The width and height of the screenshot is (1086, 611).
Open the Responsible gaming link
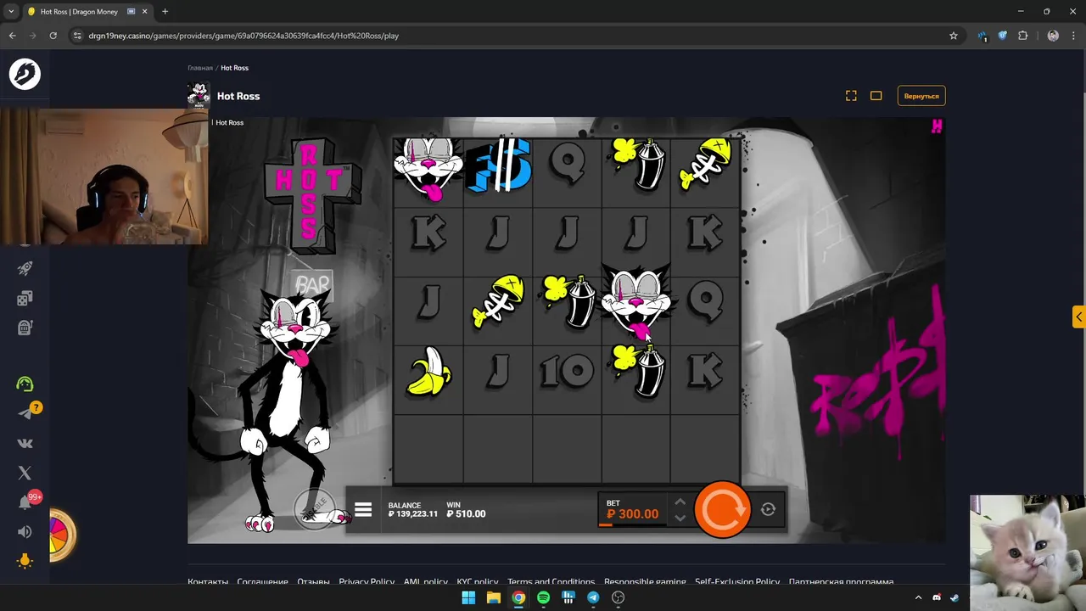pos(645,582)
